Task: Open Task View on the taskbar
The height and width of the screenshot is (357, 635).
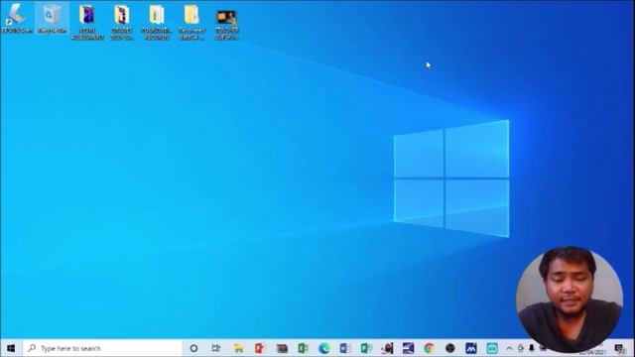Action: (x=216, y=348)
